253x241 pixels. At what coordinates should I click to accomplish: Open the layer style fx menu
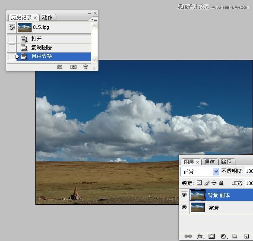coord(201,236)
